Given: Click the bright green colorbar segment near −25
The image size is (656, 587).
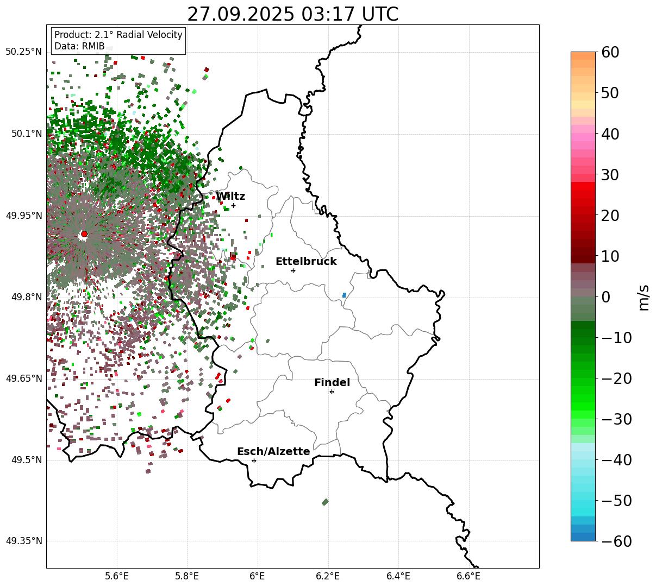Looking at the screenshot, I should 583,399.
